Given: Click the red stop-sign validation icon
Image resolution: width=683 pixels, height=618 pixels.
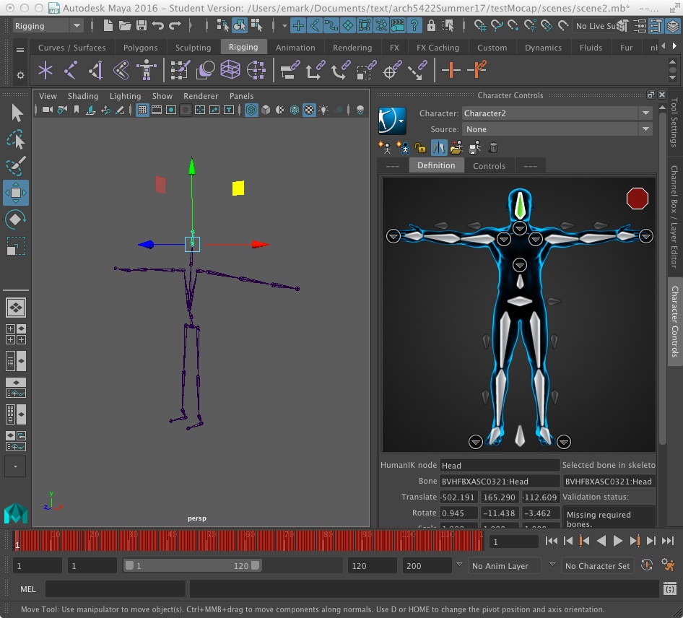Looking at the screenshot, I should (637, 199).
